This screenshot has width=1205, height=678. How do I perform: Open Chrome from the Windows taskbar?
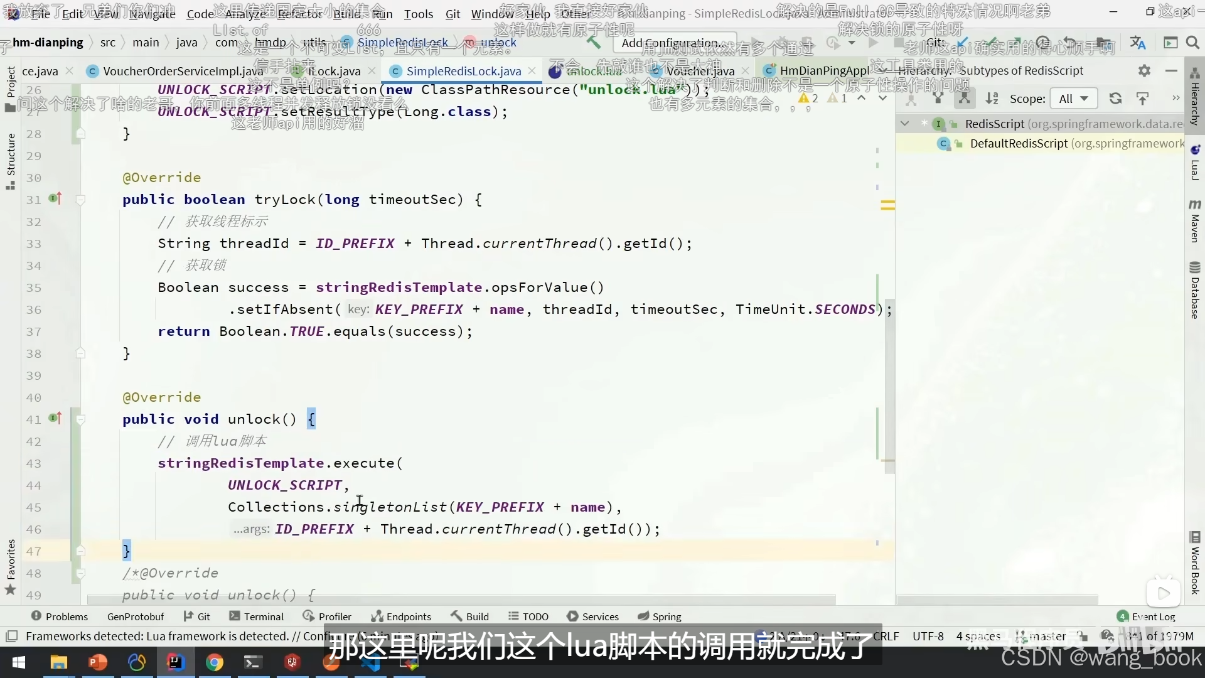click(215, 662)
